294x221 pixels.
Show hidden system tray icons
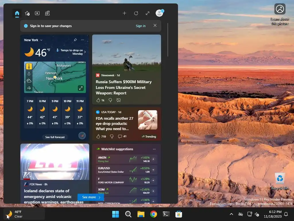coord(231,214)
